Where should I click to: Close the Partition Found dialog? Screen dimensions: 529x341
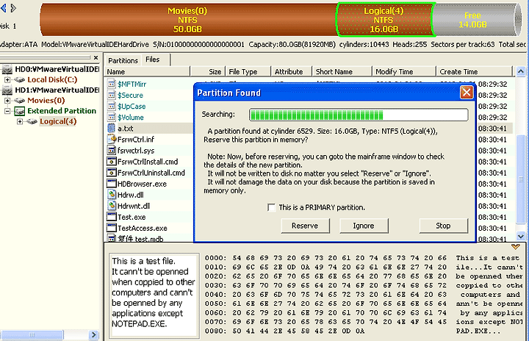coord(467,92)
